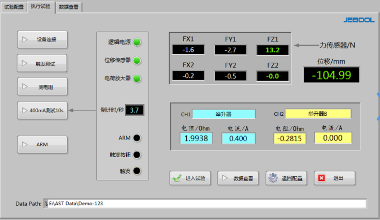Click the 倒计时/秒 countdown value box
380x220 pixels.
[x=135, y=110]
